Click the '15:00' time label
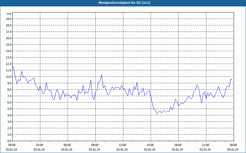The width and height of the screenshot is (246, 153). pos(150,145)
